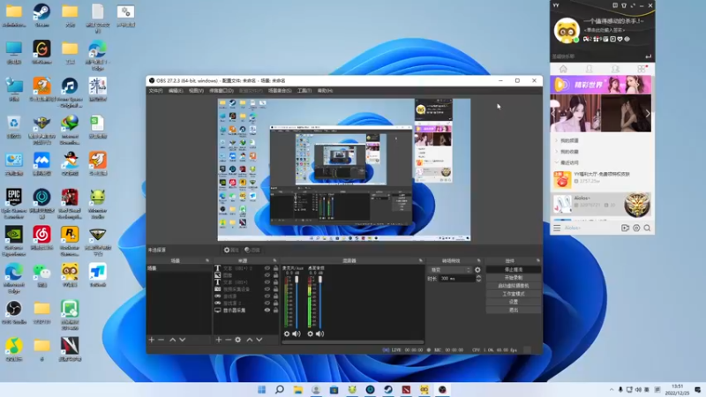Move selected source down in sources toolbar
The image size is (706, 397).
click(259, 340)
